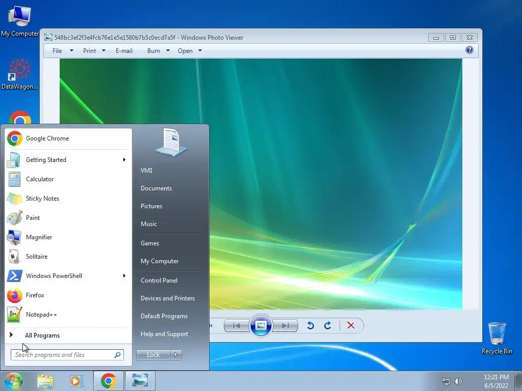Open VM1 user folder
The height and width of the screenshot is (391, 522).
(x=171, y=170)
